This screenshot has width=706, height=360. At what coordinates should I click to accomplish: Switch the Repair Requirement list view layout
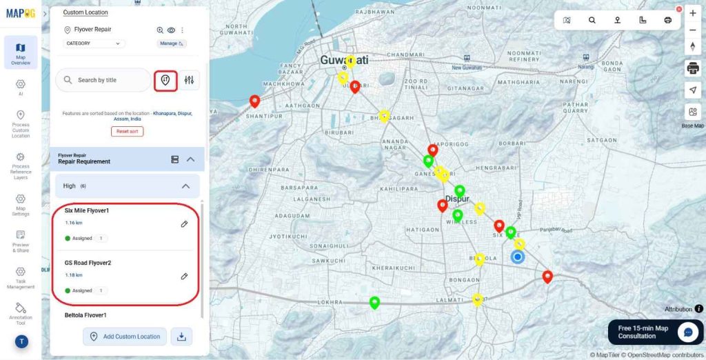coord(174,159)
